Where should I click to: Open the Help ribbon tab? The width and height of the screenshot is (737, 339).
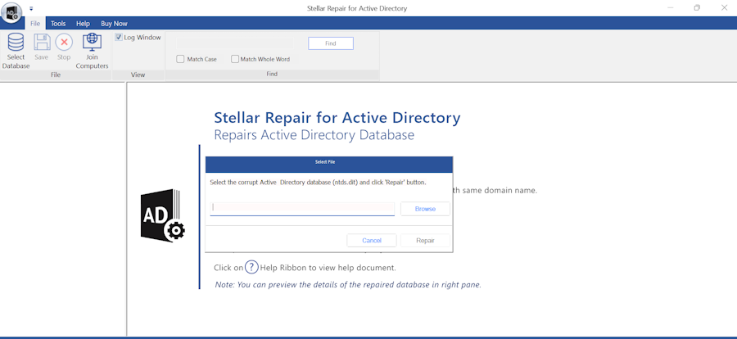click(x=83, y=24)
